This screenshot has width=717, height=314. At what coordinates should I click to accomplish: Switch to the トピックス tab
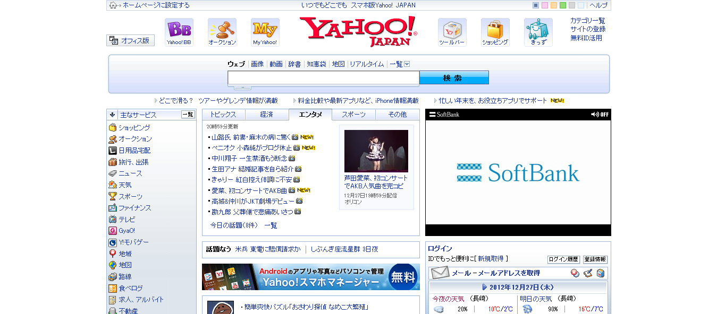223,115
